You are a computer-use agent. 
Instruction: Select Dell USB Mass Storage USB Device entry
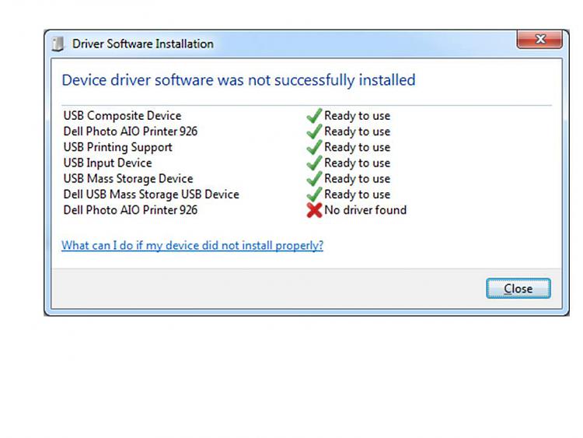click(152, 194)
